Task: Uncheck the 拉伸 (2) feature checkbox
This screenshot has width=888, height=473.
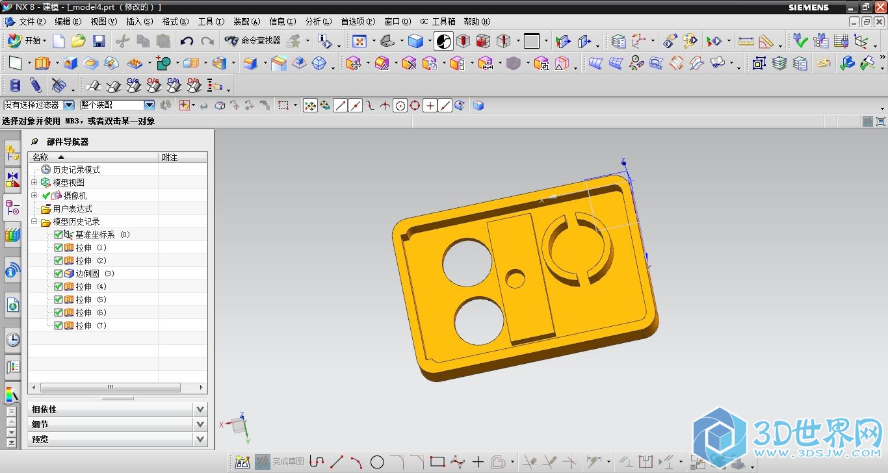Action: coord(59,261)
